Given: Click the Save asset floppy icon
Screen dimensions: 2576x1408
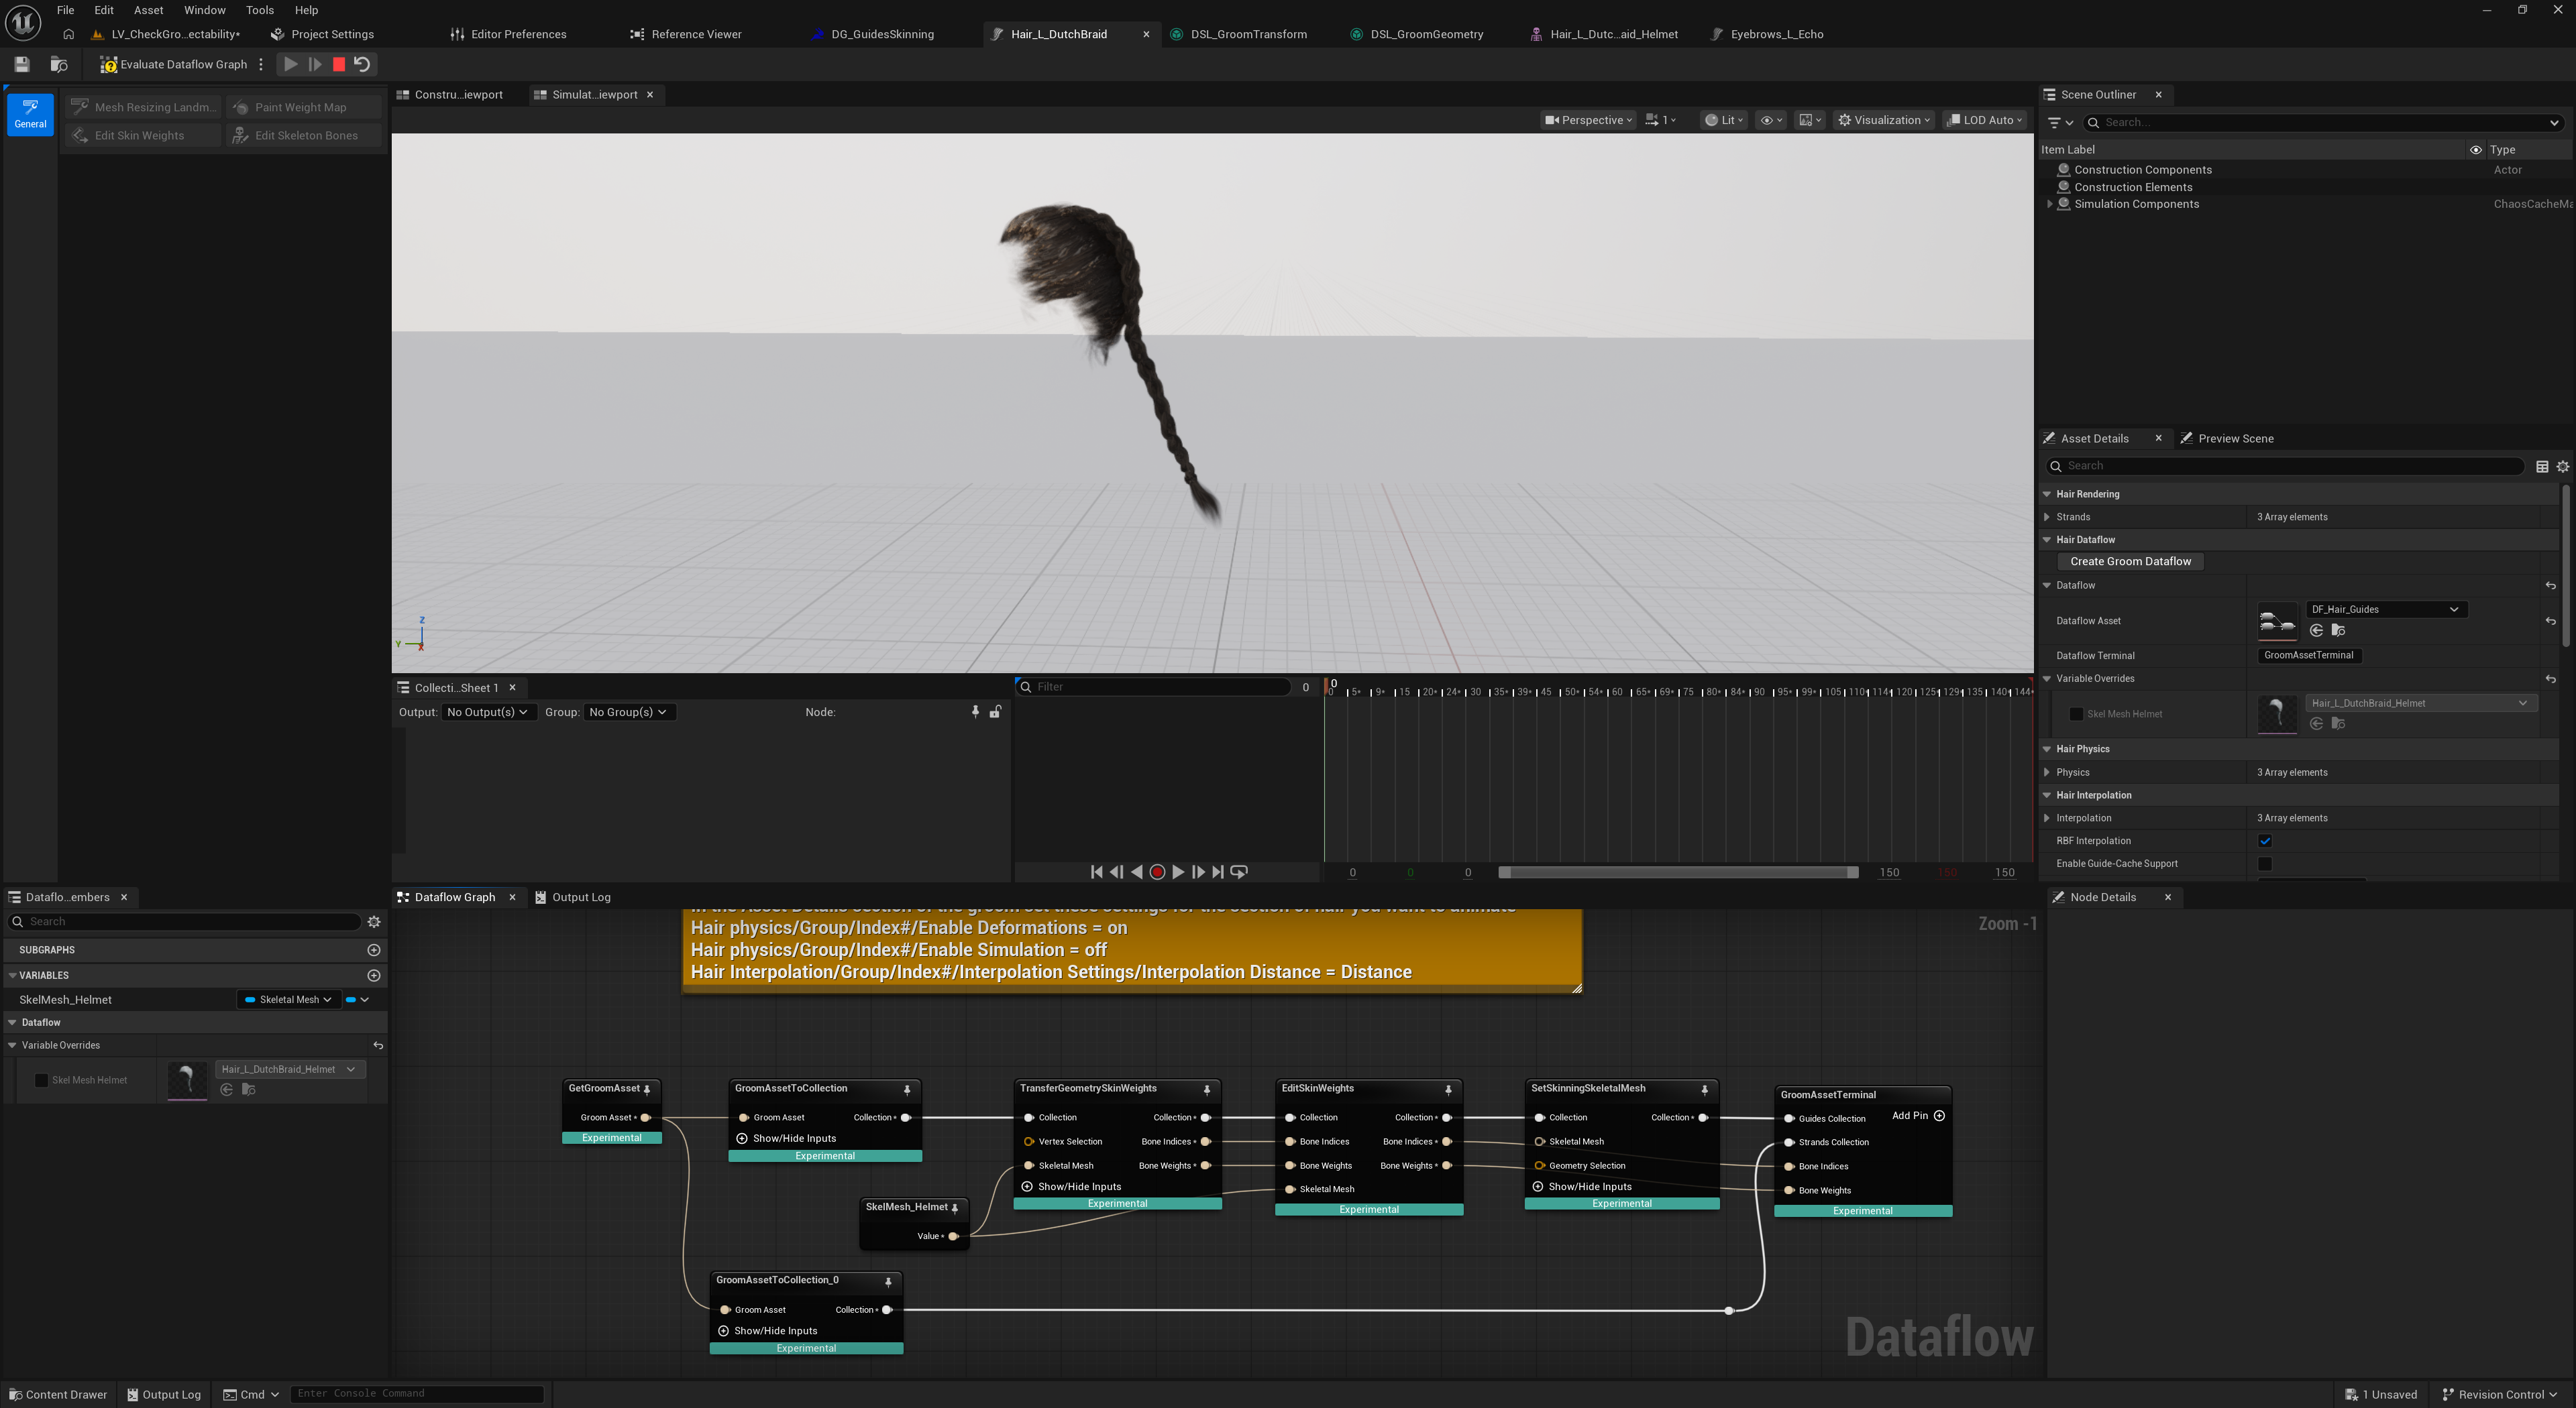Looking at the screenshot, I should [x=22, y=64].
